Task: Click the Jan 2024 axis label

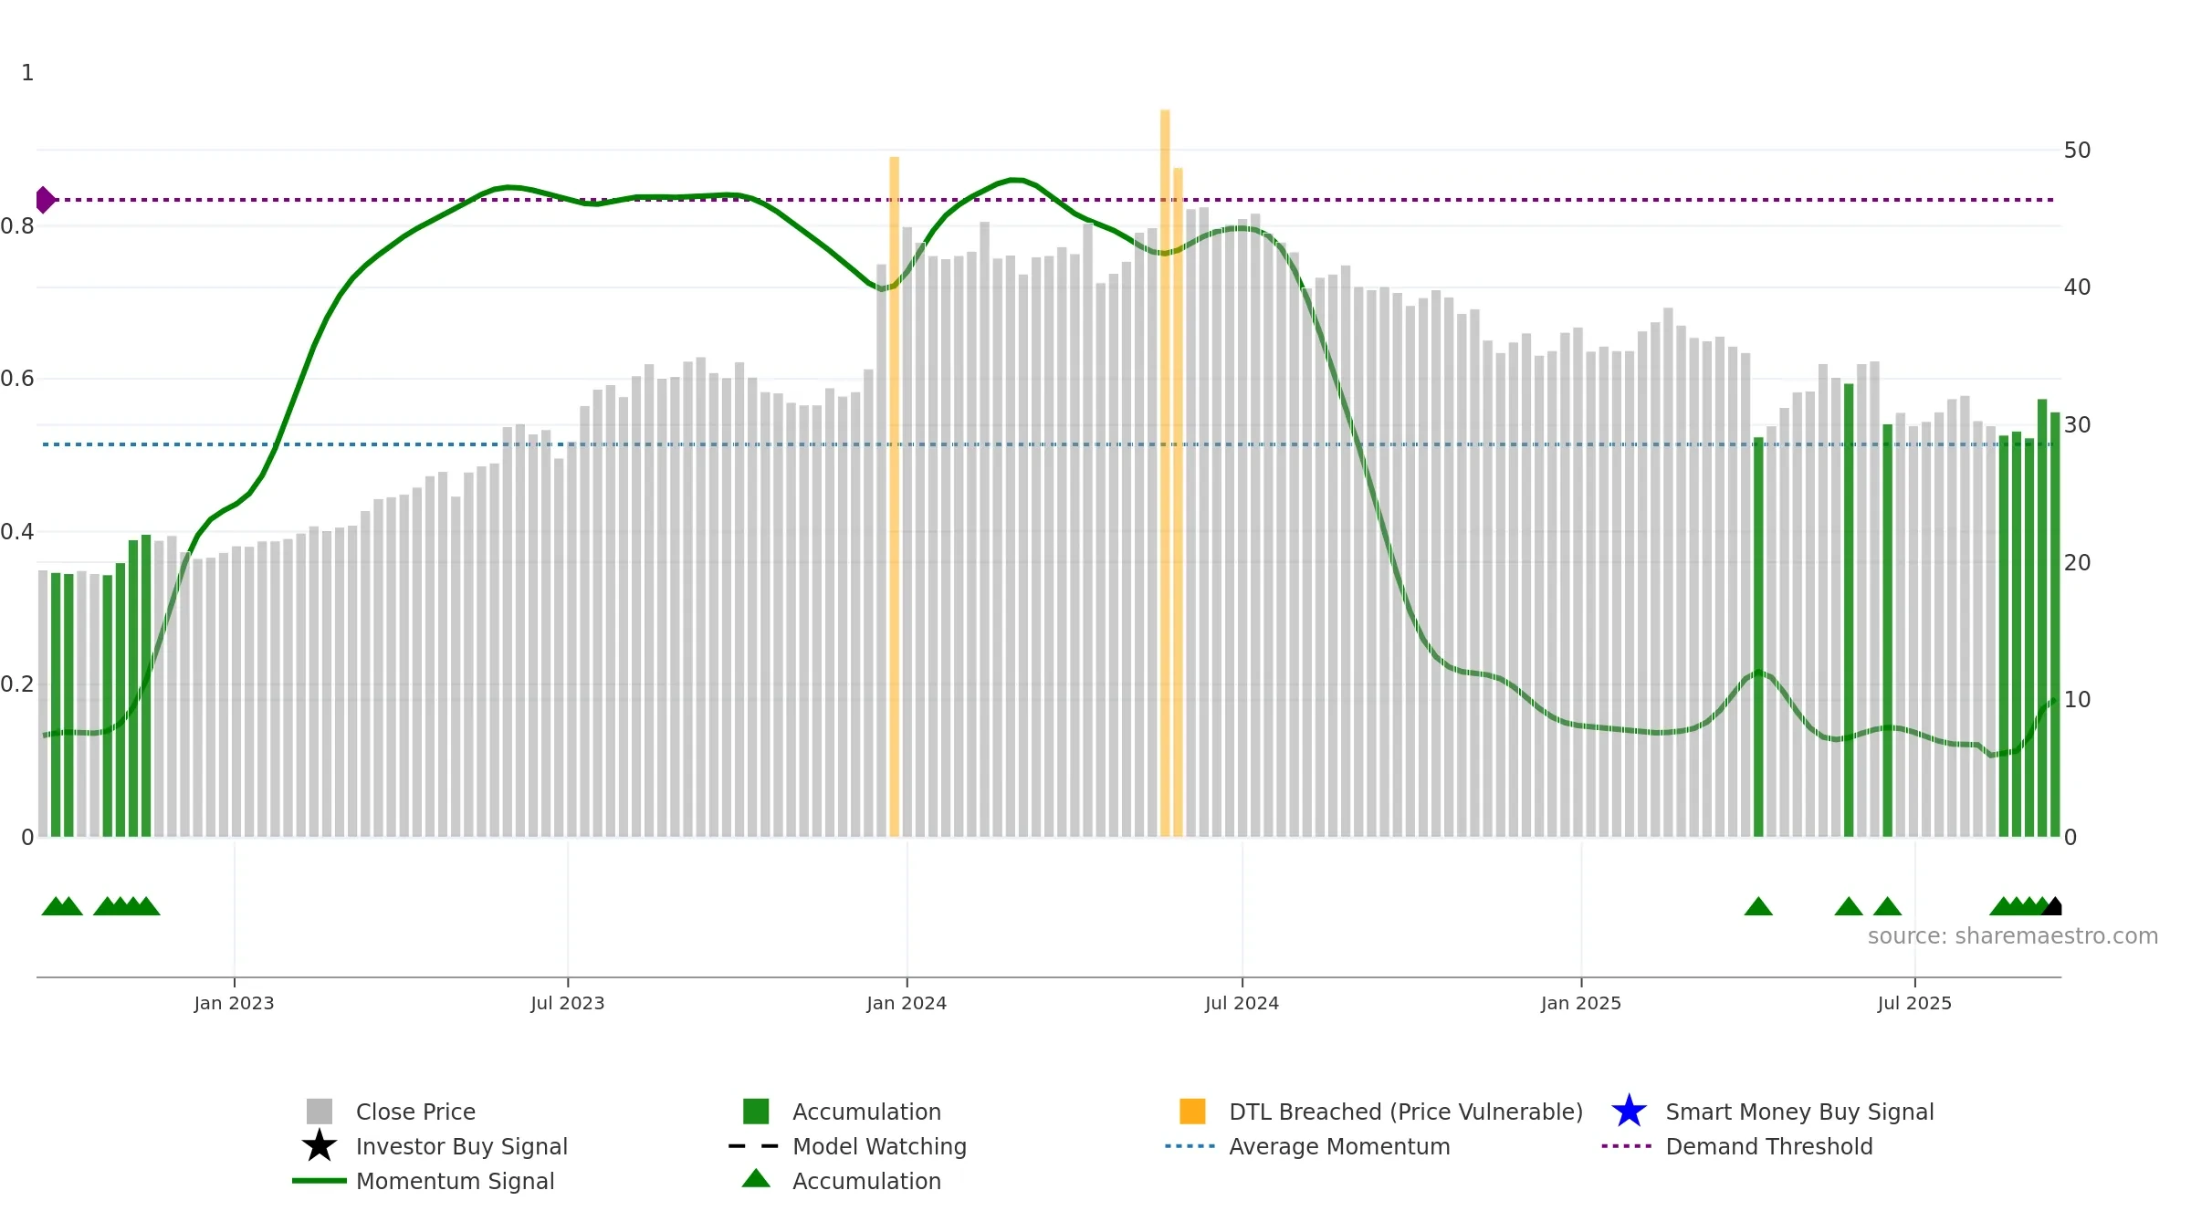Action: 907,1004
